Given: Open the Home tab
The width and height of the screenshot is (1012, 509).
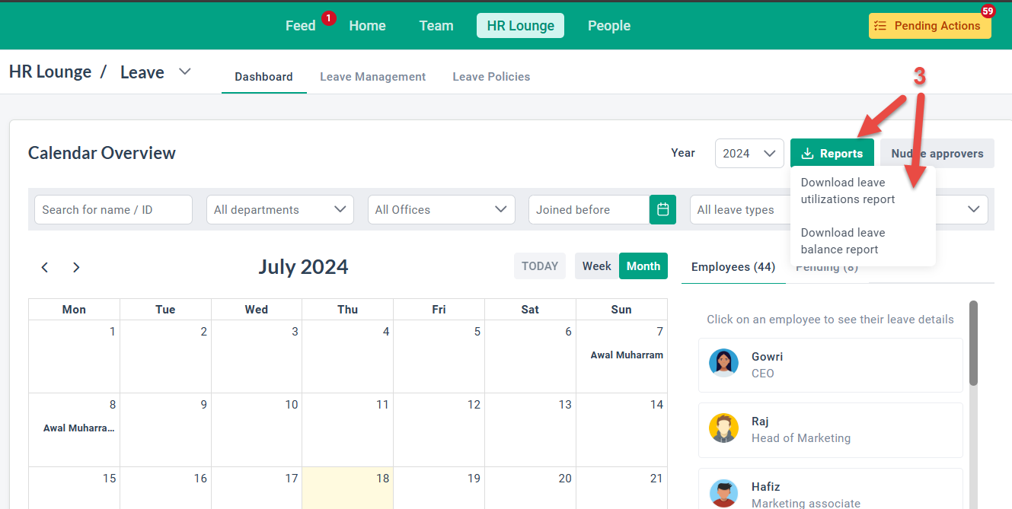Looking at the screenshot, I should coord(367,26).
